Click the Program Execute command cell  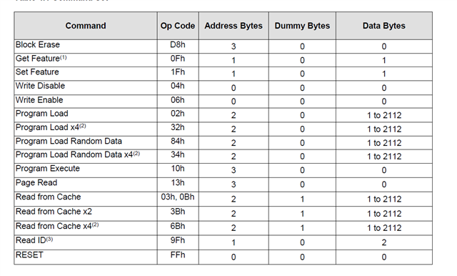[x=86, y=170]
